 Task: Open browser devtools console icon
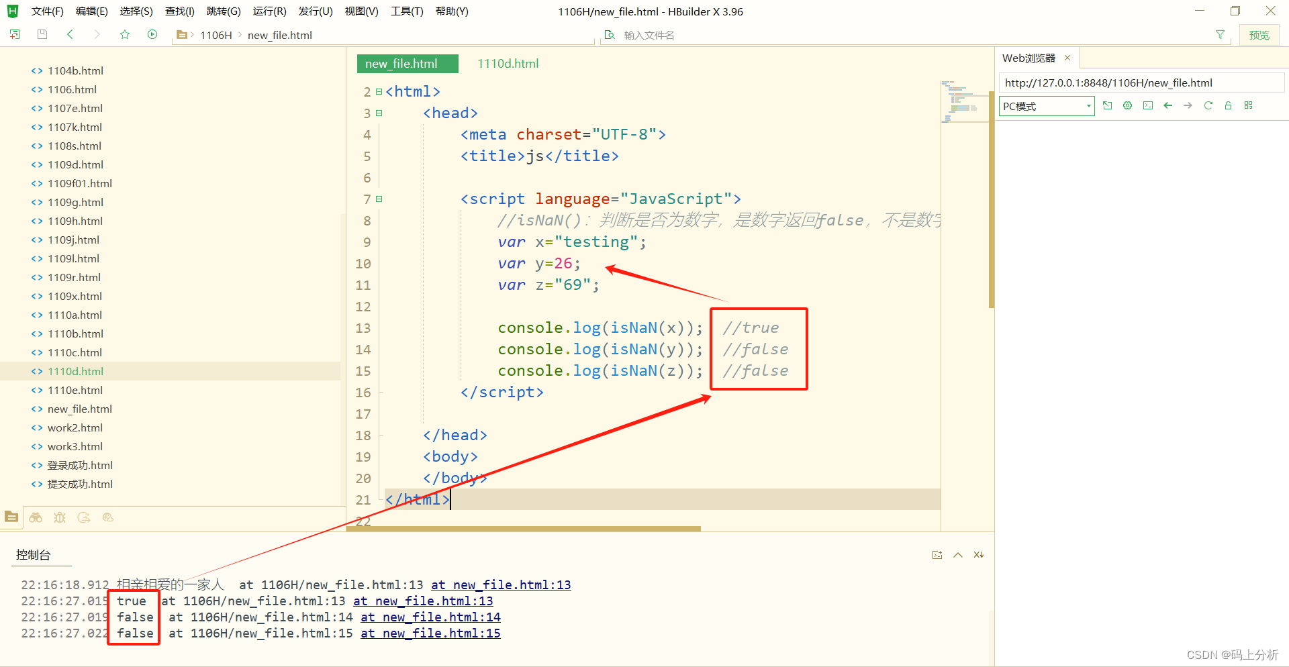(1148, 105)
